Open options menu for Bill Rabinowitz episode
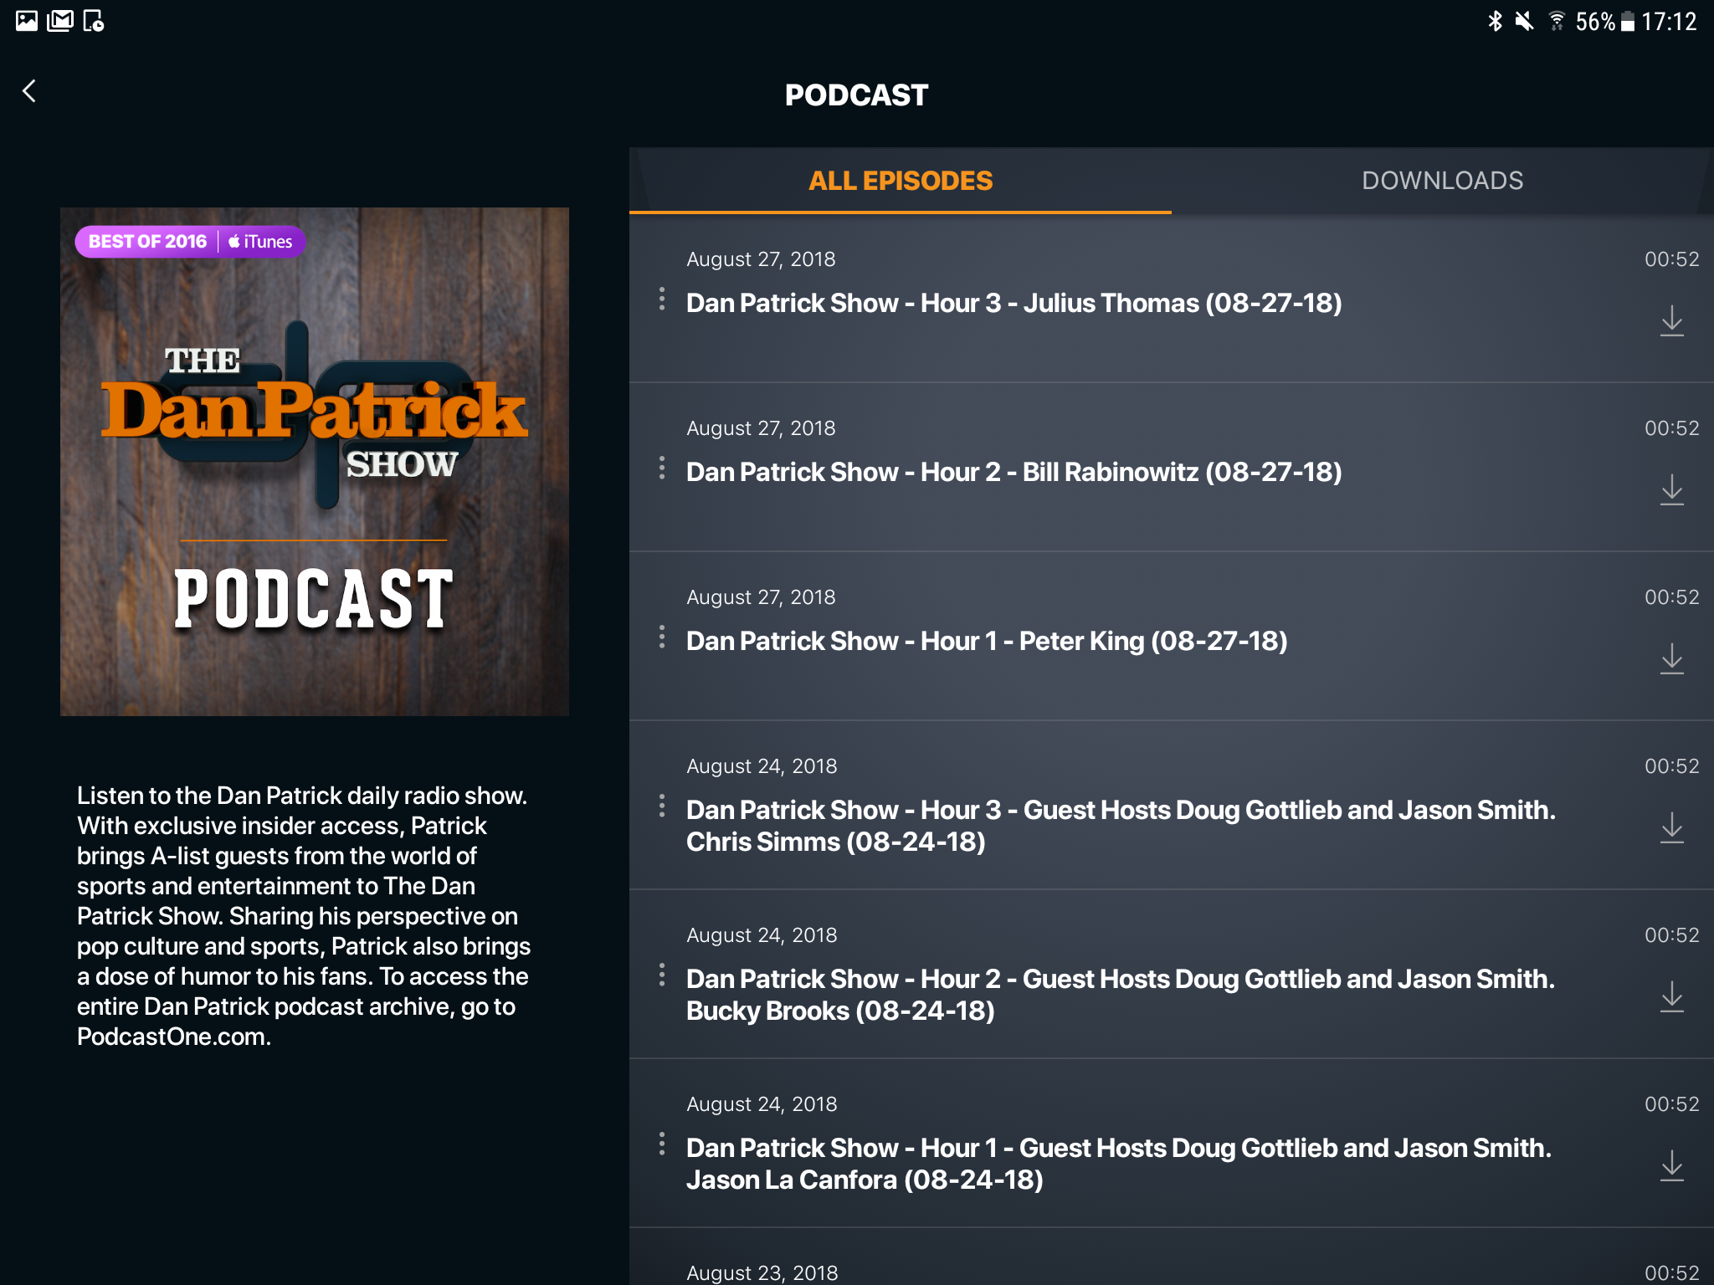1714x1285 pixels. [662, 468]
